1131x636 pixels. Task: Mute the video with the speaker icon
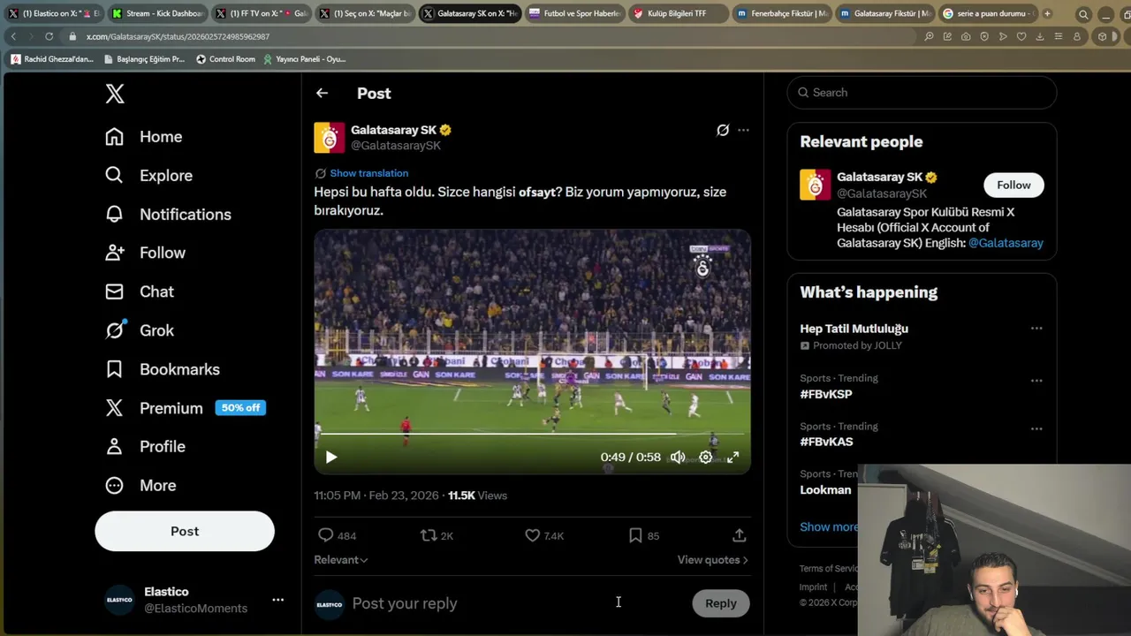(678, 457)
